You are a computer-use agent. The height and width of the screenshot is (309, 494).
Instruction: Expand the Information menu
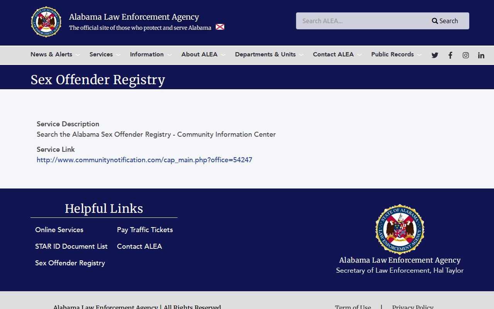[x=151, y=54]
